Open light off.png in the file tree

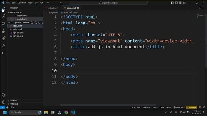[18, 33]
